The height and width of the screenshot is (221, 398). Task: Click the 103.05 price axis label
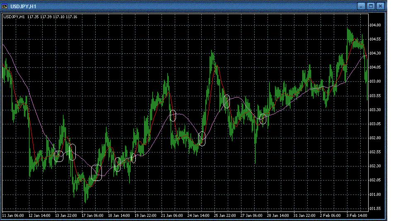(x=375, y=124)
